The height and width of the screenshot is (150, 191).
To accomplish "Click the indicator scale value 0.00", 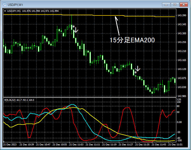I will click(x=179, y=122).
